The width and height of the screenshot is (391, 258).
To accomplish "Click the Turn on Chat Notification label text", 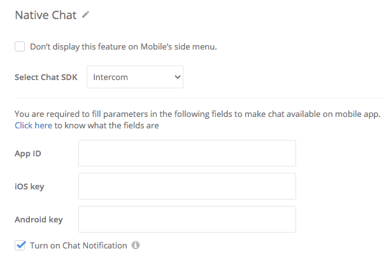I will click(78, 245).
